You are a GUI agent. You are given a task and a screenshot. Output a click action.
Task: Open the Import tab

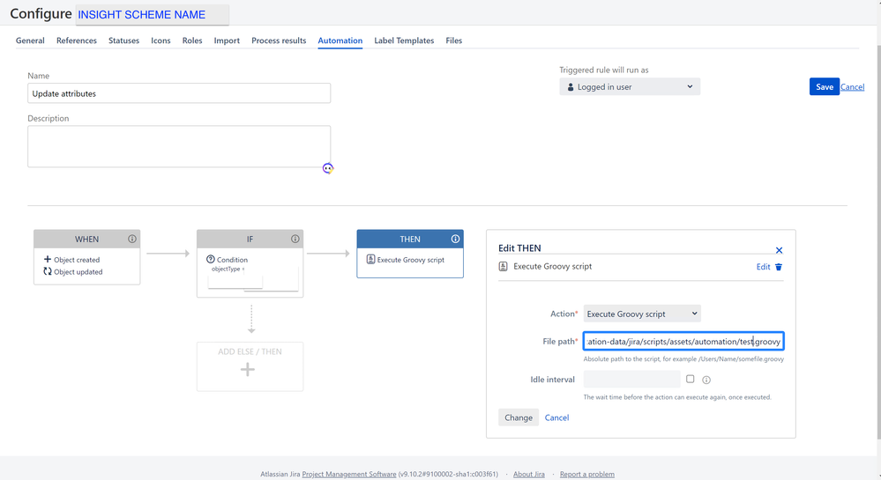(227, 41)
